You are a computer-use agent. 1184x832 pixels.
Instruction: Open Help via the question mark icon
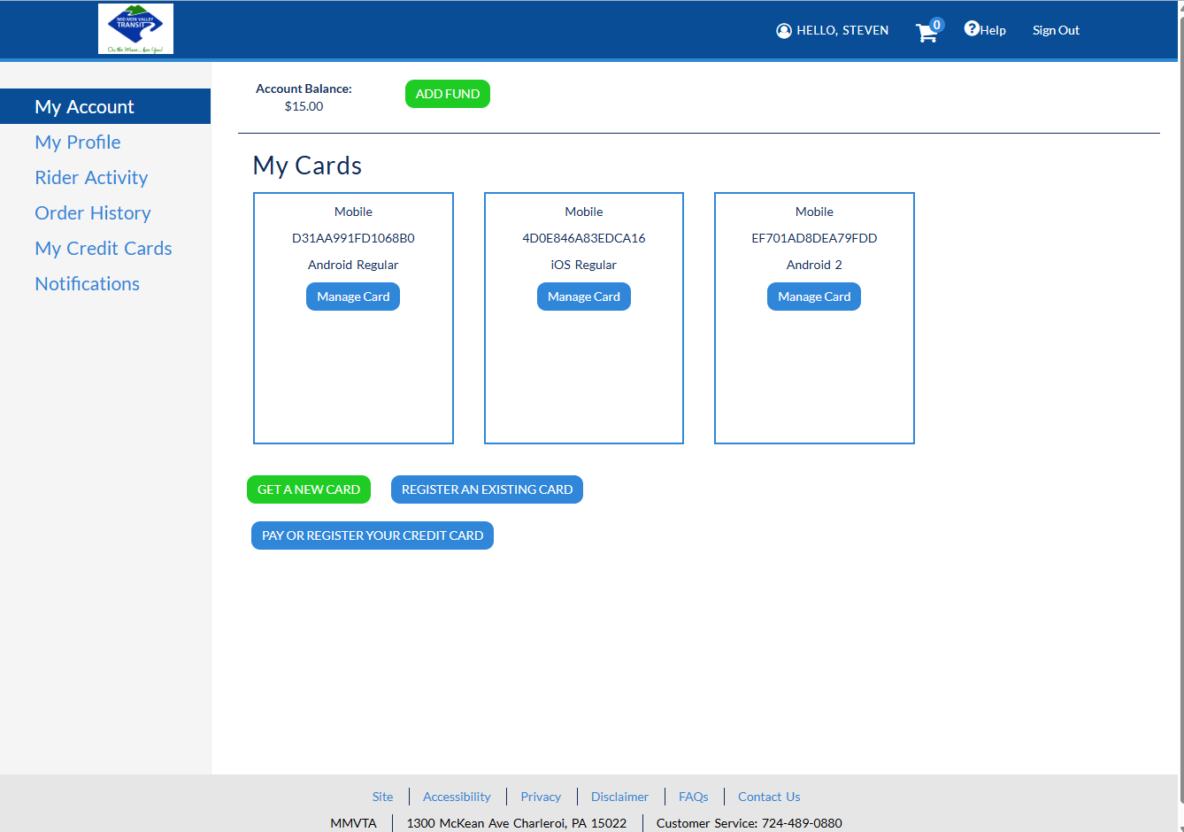972,28
